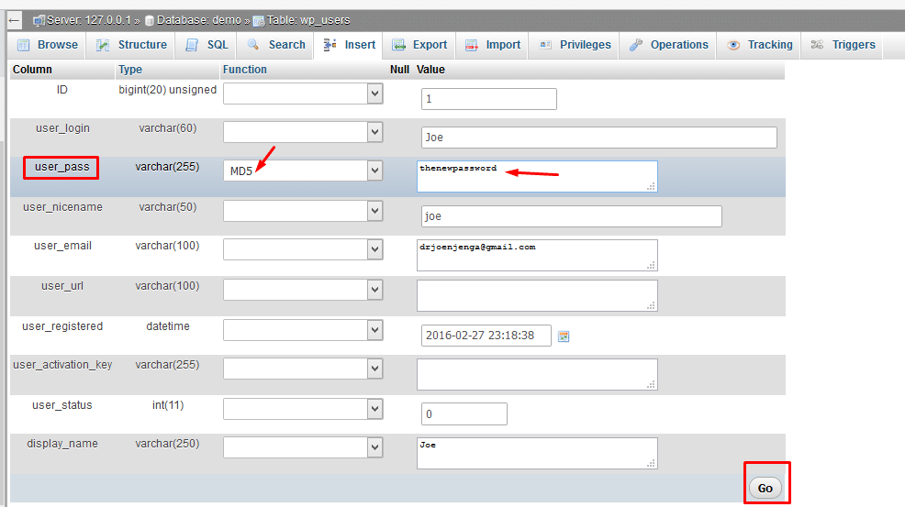Click the bigint(20) unsigned type text
The width and height of the screenshot is (905, 507).
coord(167,90)
